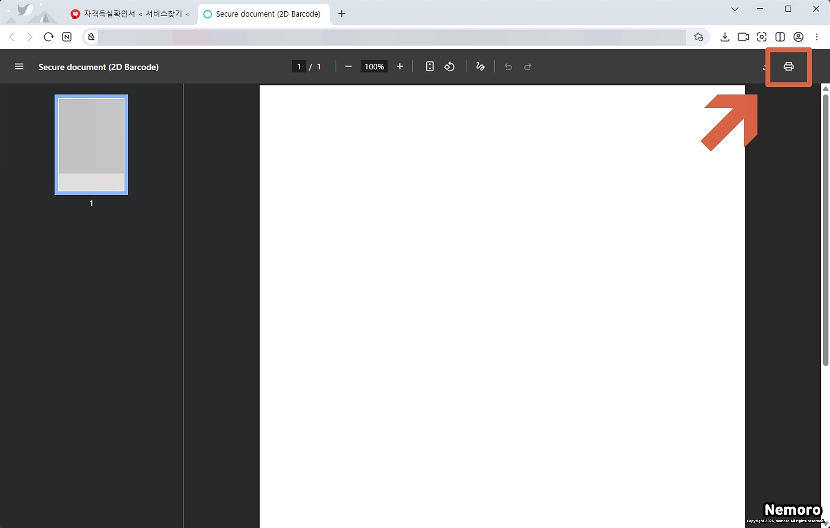Click the zoom in plus button
Screen dimensions: 830x528
400,66
